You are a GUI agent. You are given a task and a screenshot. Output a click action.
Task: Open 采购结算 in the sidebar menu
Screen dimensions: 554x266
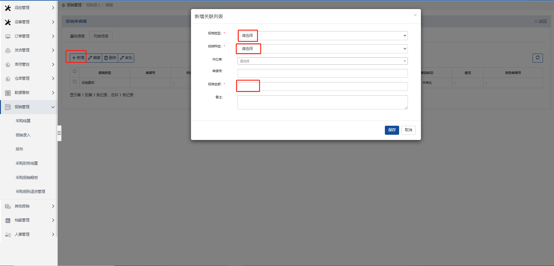click(x=23, y=121)
